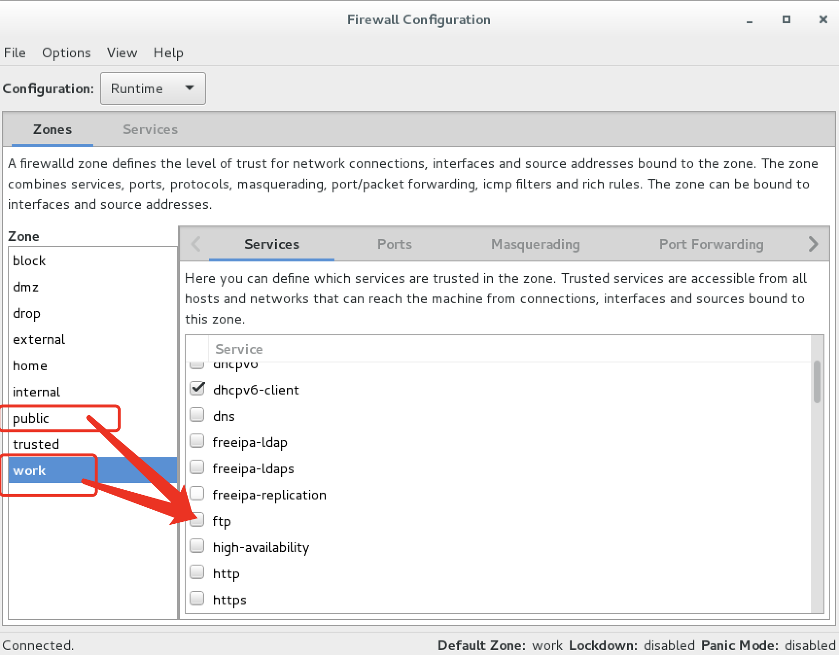Select the trusted zone in list
839x655 pixels.
(x=36, y=444)
